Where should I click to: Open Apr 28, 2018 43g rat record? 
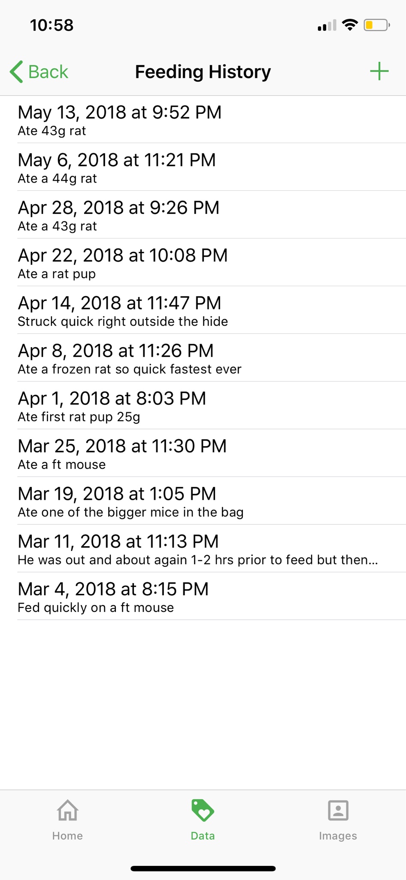pos(203,215)
